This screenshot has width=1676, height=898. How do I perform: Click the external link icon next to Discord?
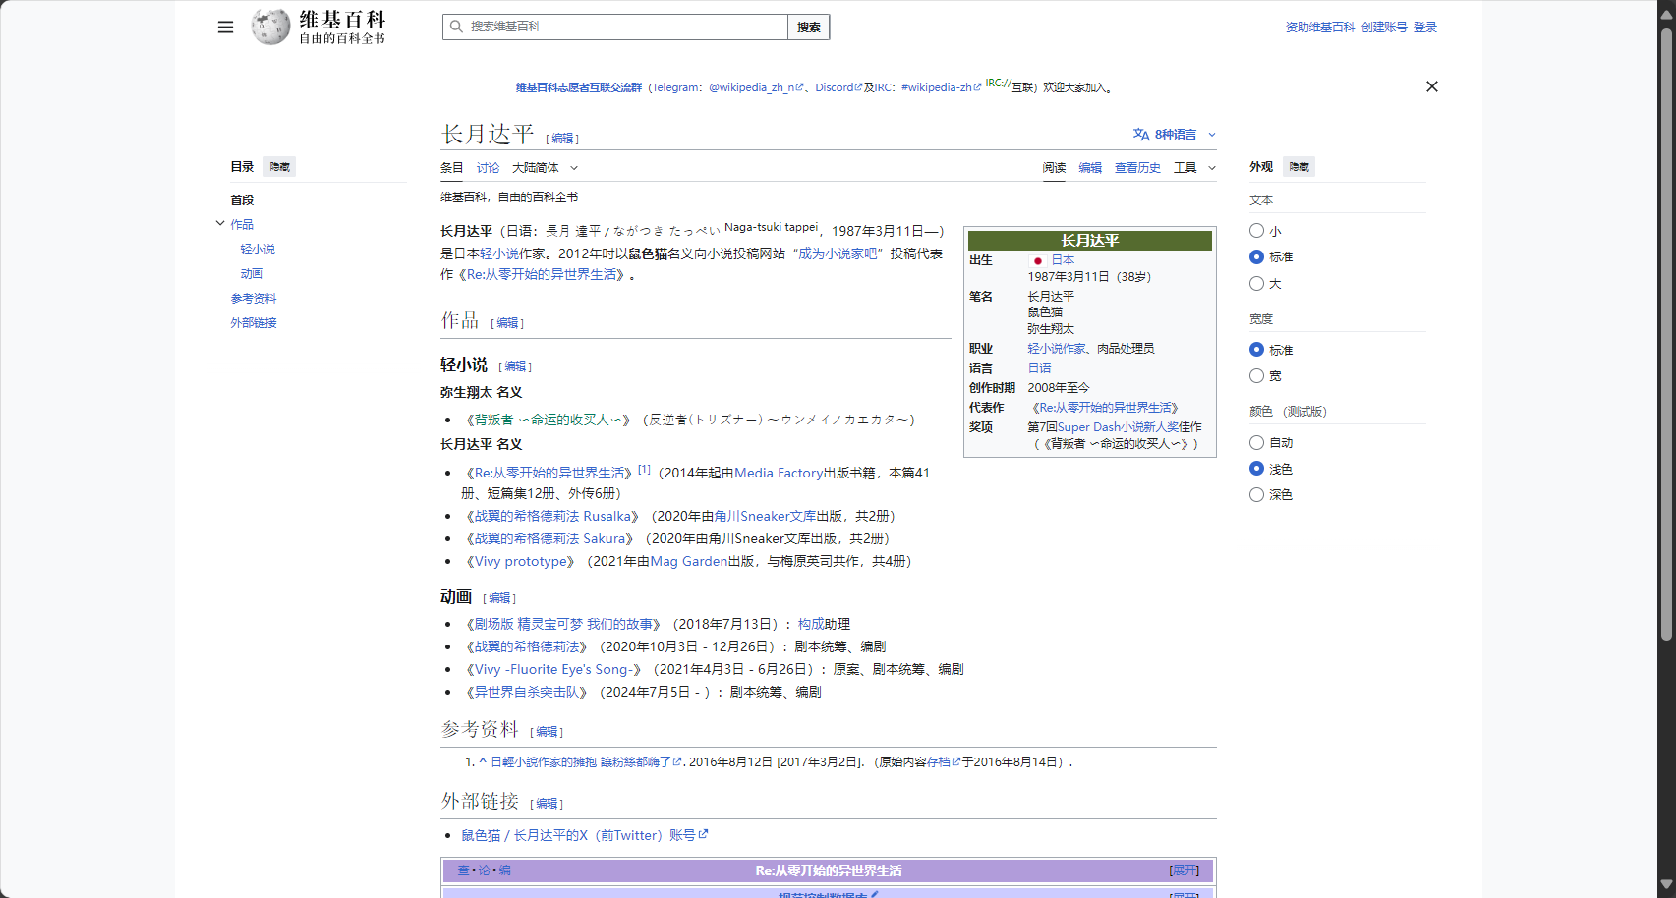click(857, 86)
